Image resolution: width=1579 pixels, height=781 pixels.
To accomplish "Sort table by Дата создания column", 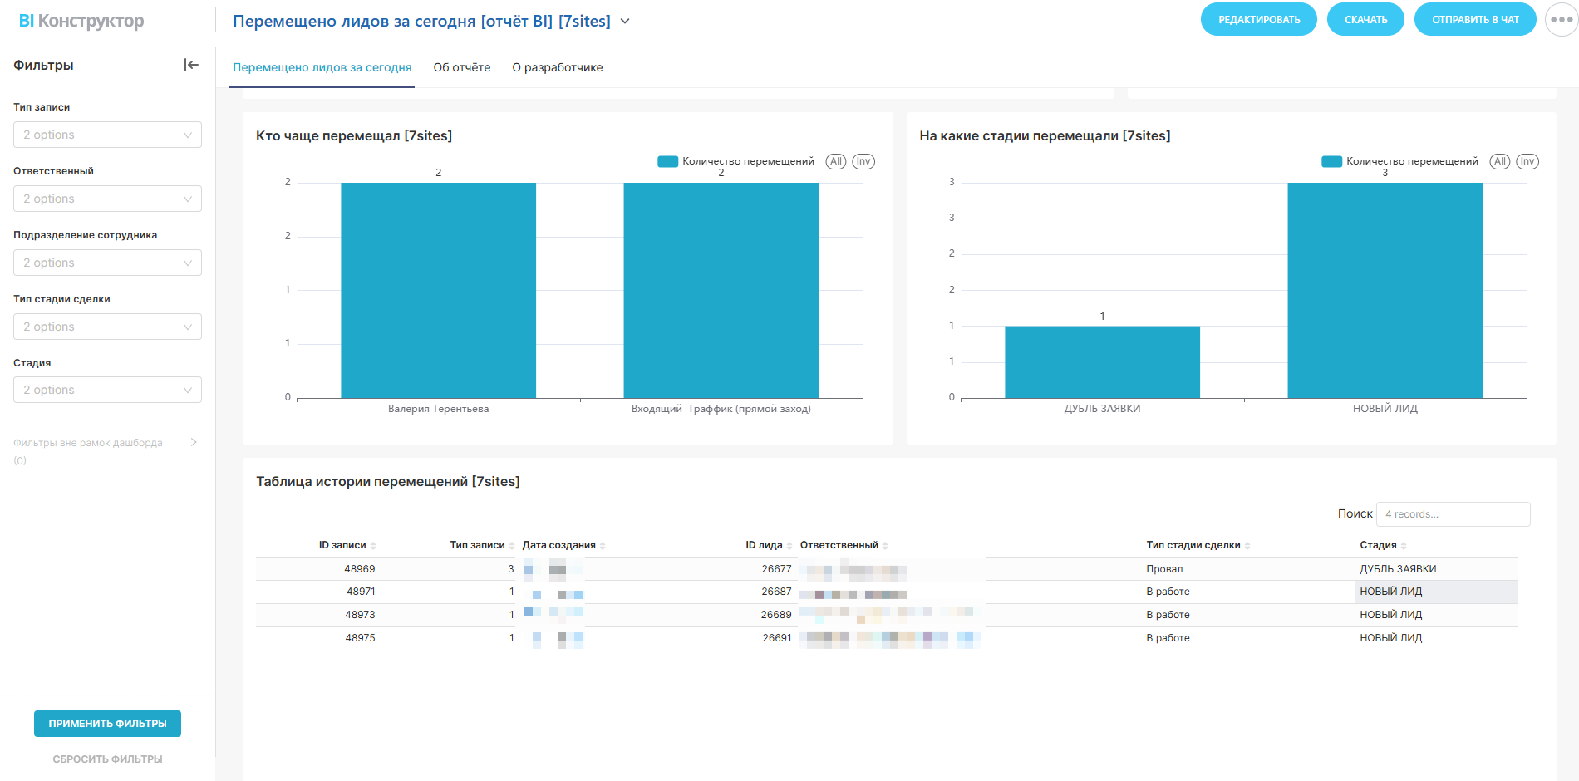I will click(558, 545).
